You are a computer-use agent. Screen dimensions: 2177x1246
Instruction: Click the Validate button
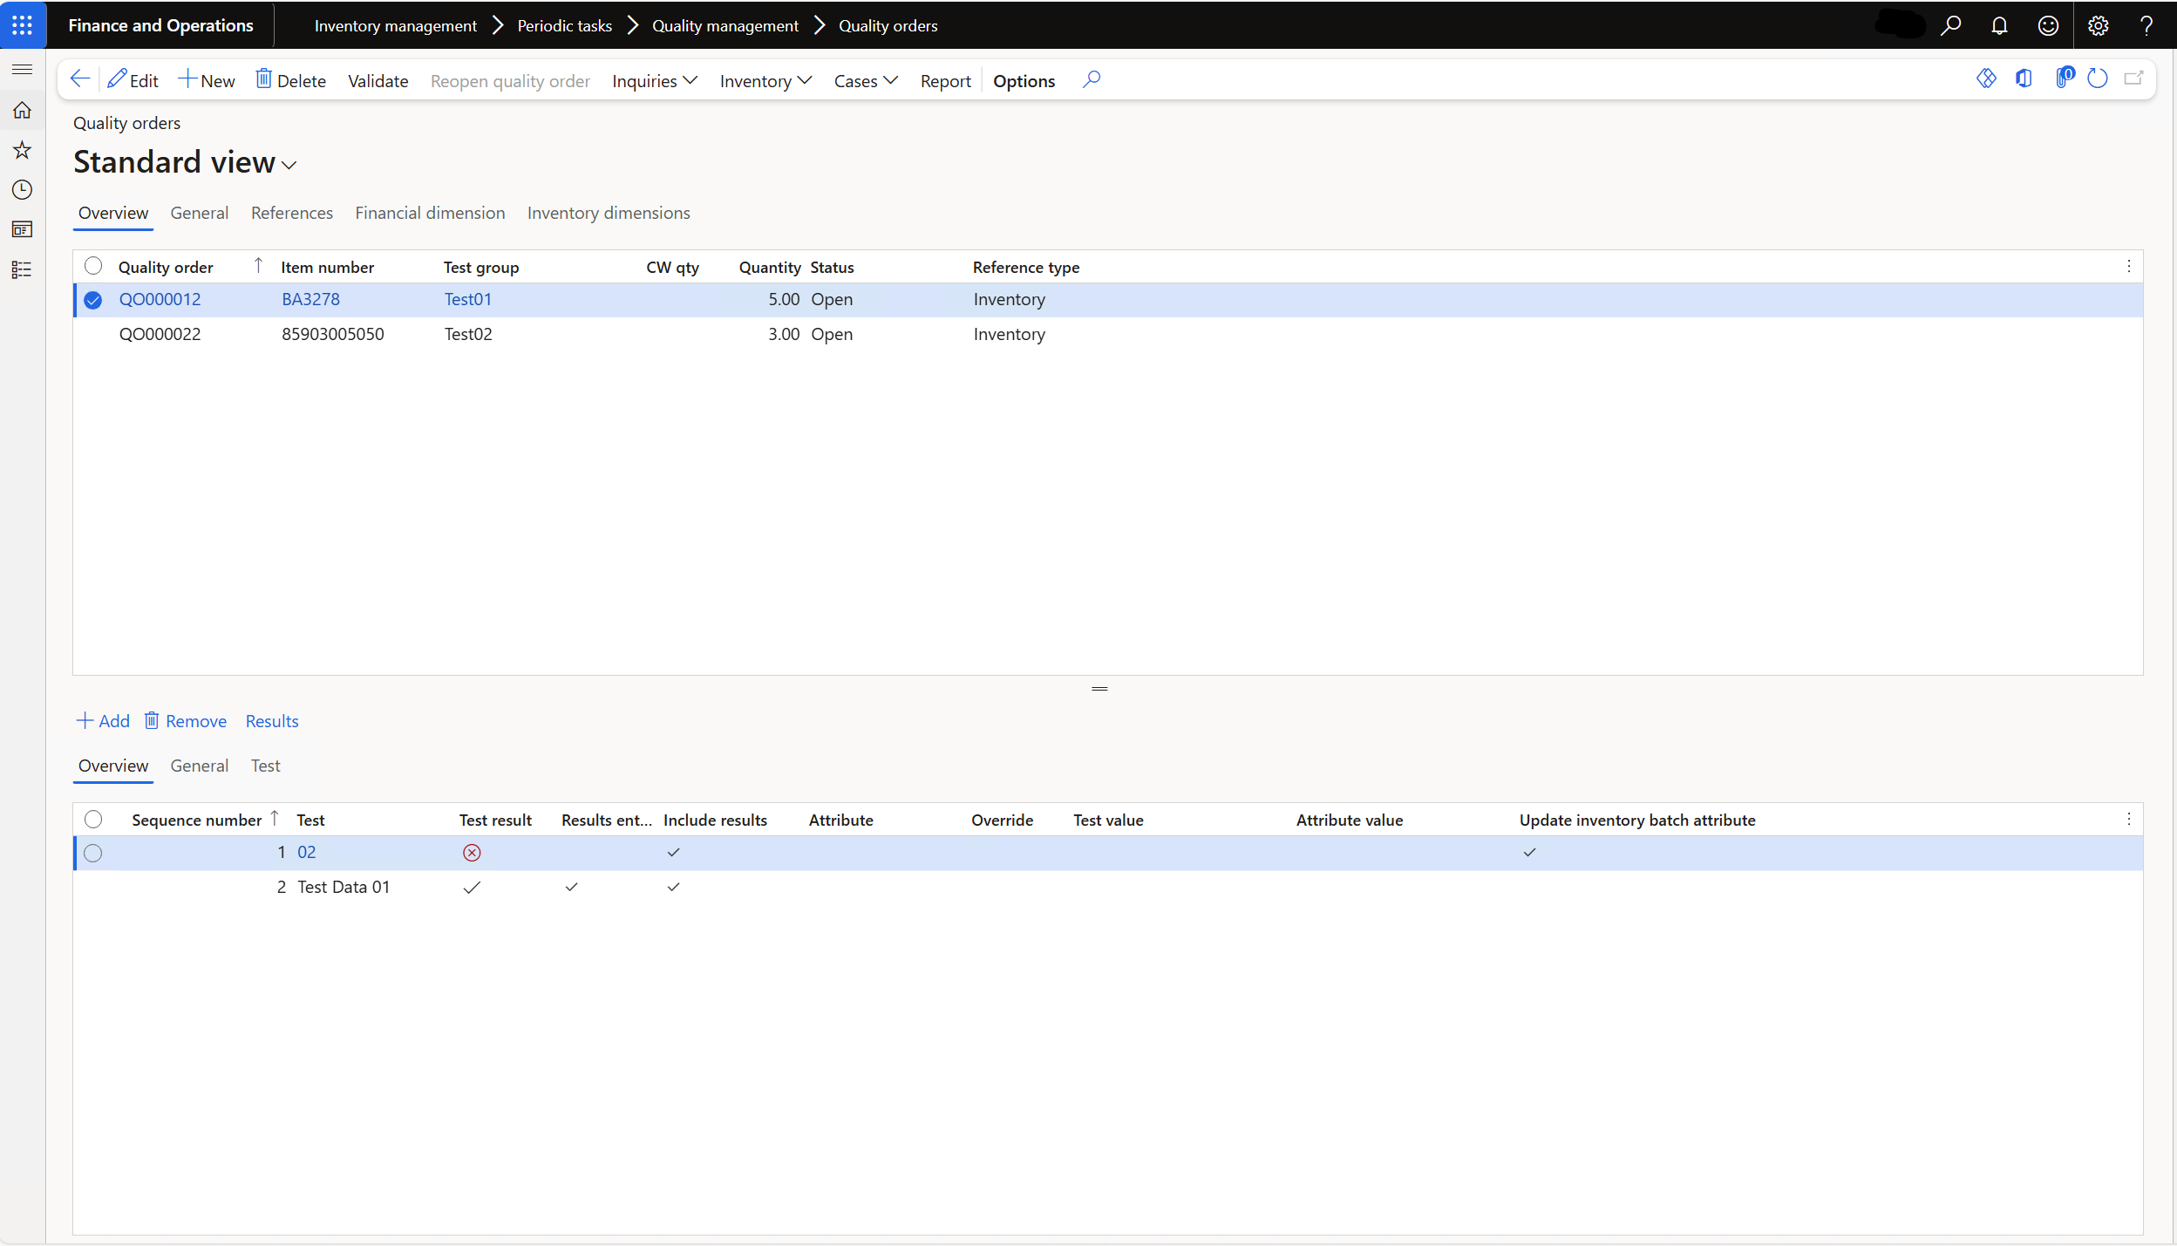click(x=378, y=80)
